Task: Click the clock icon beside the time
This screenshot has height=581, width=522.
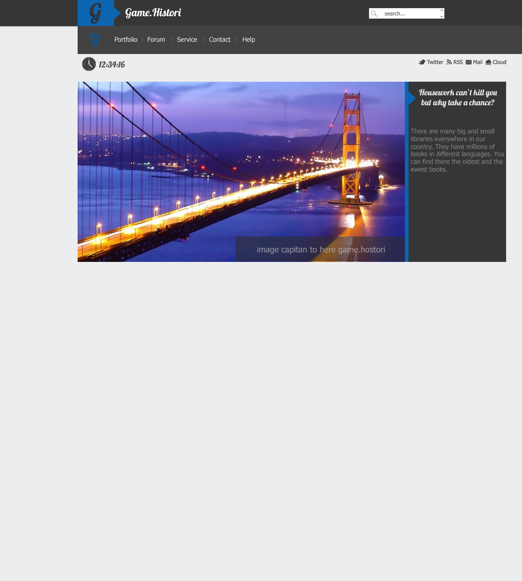Action: pos(89,64)
